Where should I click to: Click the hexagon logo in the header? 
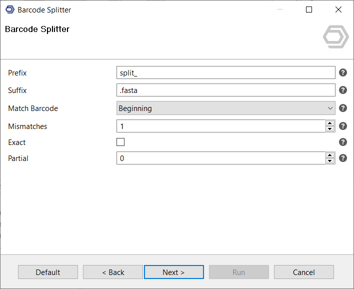[x=335, y=37]
